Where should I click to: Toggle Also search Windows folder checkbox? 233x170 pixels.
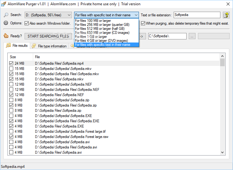(x=27, y=23)
